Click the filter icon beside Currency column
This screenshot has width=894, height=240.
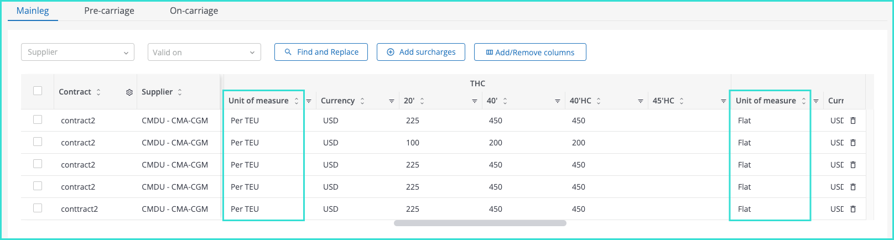pos(391,101)
